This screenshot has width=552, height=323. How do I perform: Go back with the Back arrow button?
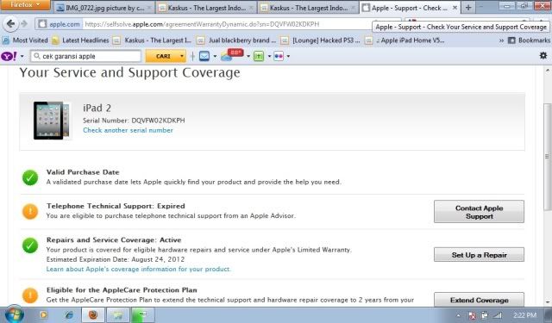[11, 24]
